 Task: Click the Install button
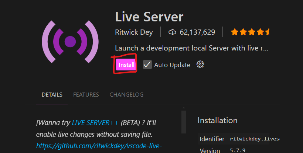click(x=126, y=65)
